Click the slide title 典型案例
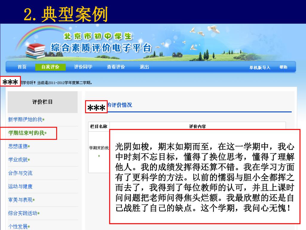This screenshot has height=230, width=306. (x=74, y=14)
